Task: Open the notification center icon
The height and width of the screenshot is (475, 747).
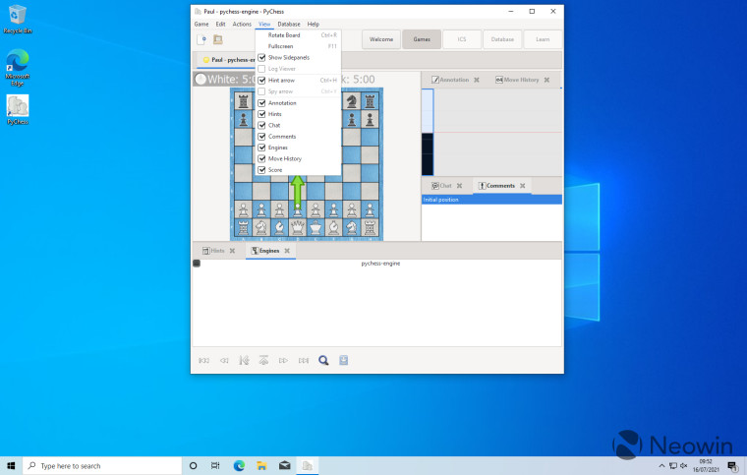Action: point(732,465)
